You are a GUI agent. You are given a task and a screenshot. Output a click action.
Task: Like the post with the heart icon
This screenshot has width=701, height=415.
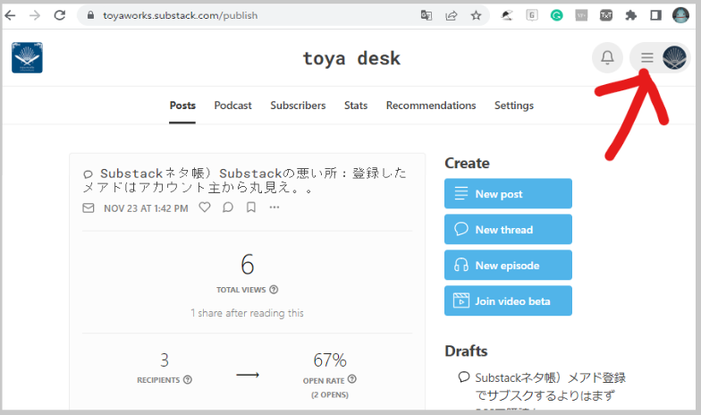tap(205, 207)
